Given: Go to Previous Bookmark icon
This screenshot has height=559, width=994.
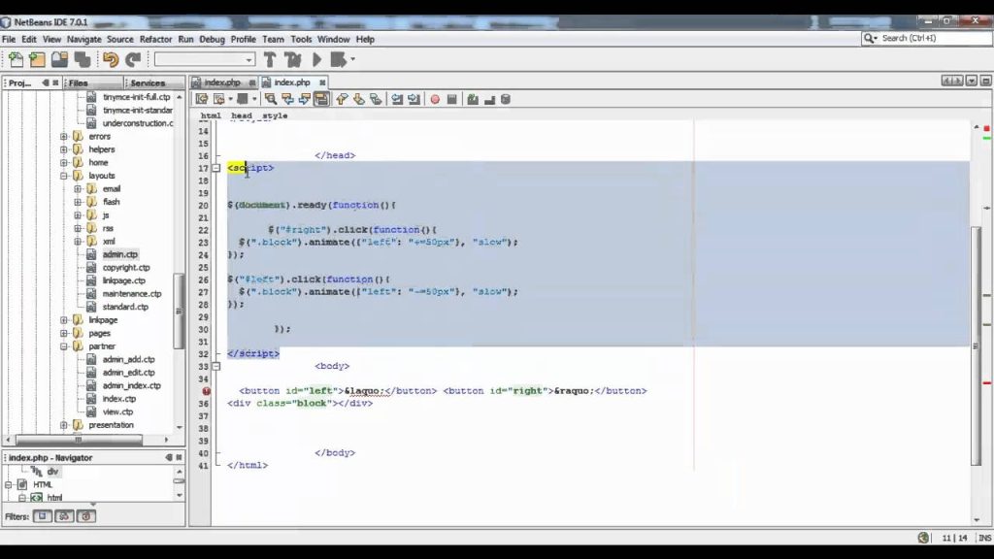Looking at the screenshot, I should [343, 99].
